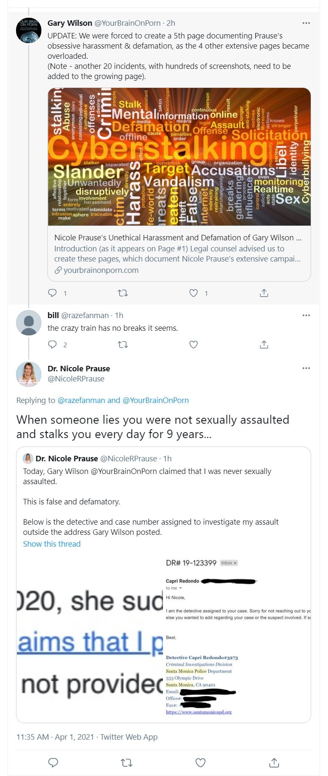Like Gary Wilson's update tweet

point(193,293)
